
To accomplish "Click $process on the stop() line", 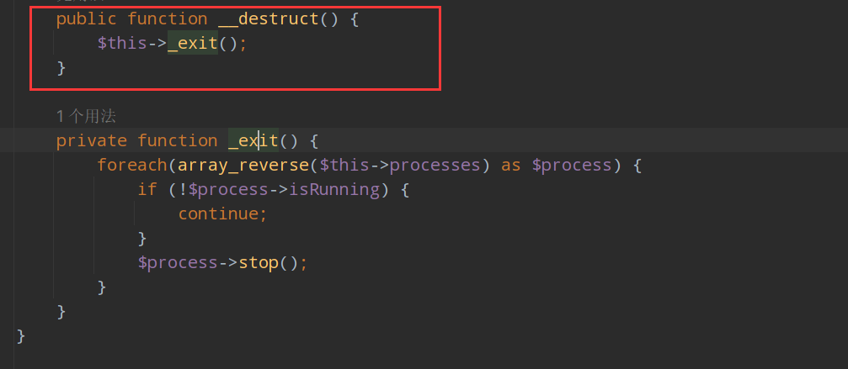I will (177, 262).
